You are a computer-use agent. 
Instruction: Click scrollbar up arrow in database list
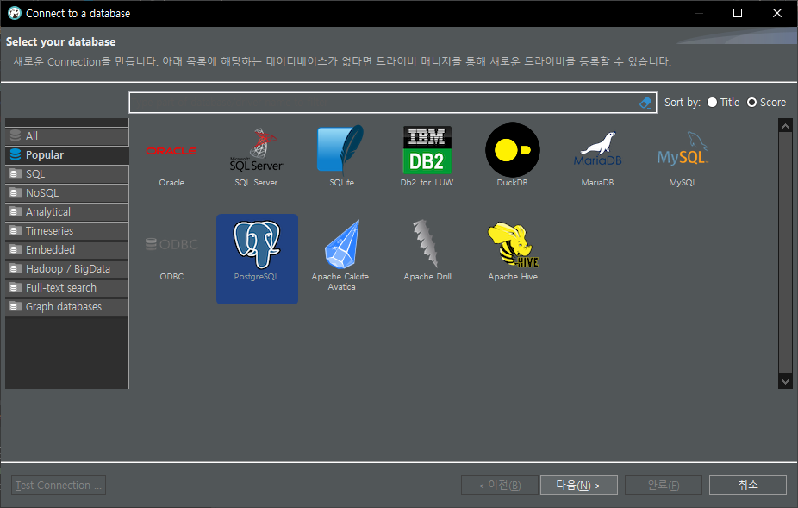click(785, 126)
